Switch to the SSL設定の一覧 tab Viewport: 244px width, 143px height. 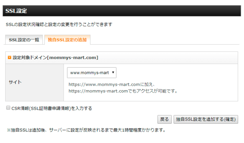(24, 40)
